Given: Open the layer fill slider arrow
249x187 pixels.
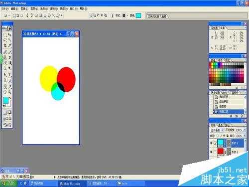Looking at the screenshot, I should [244, 136].
